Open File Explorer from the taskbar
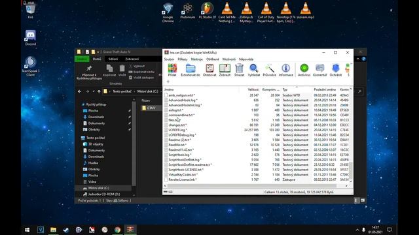 (53, 230)
